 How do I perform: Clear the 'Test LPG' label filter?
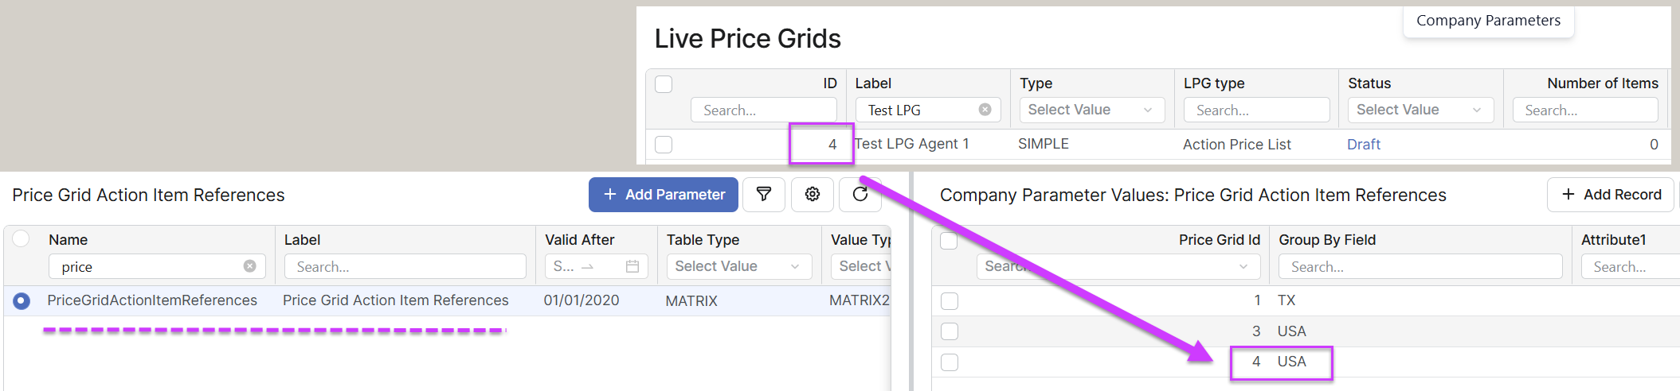[985, 110]
